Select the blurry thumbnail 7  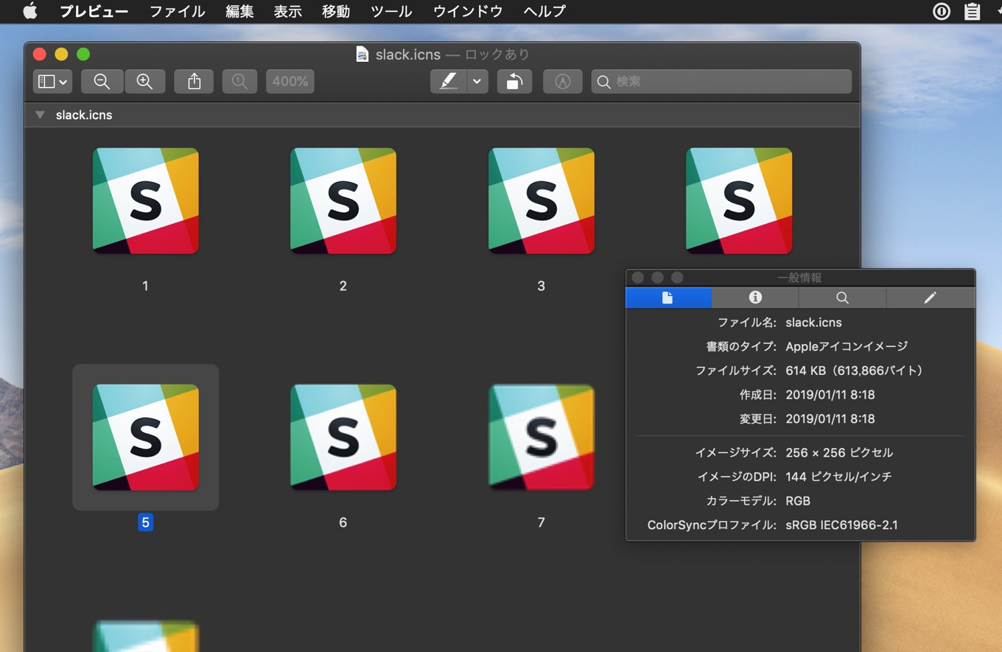(542, 437)
